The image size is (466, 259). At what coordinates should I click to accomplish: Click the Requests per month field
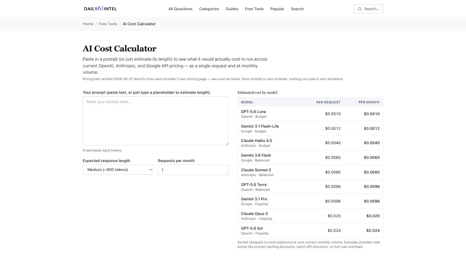pos(193,170)
